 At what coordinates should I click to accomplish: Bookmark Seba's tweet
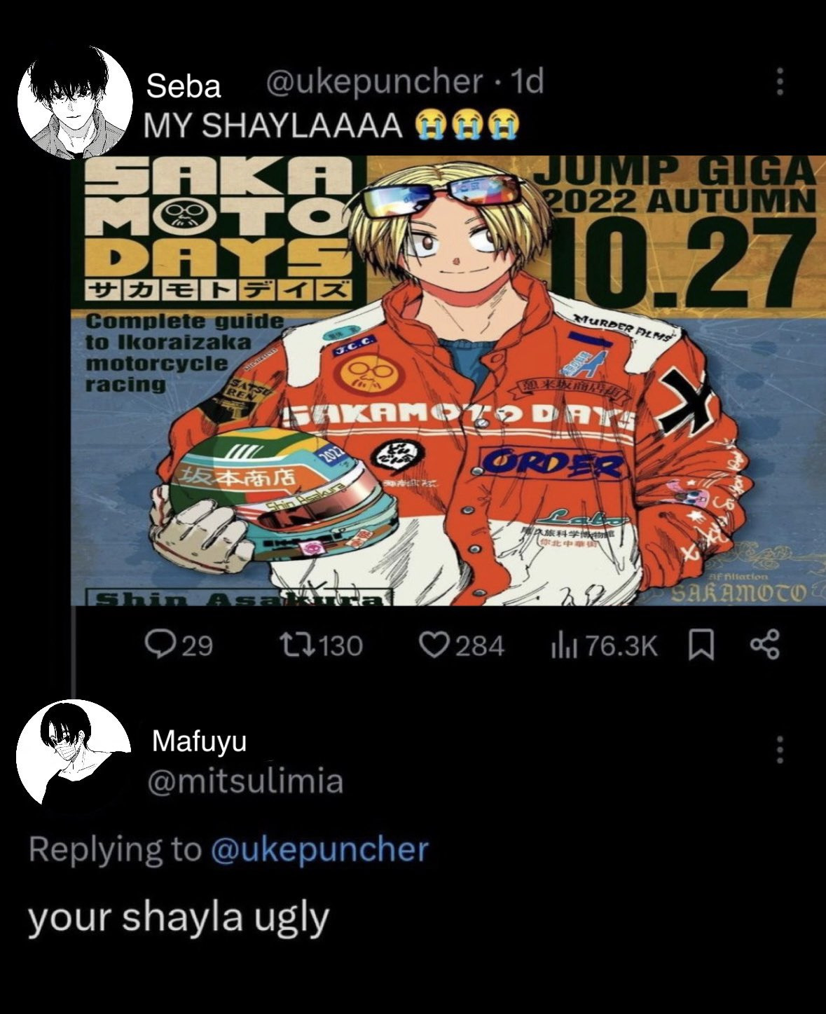point(701,645)
